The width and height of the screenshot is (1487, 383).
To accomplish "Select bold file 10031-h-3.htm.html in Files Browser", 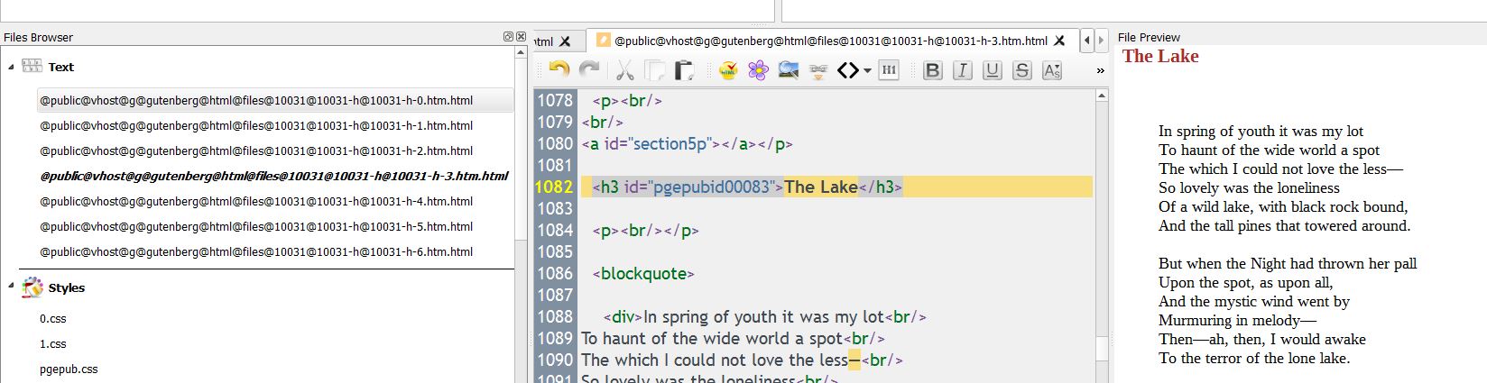I will coord(273,176).
